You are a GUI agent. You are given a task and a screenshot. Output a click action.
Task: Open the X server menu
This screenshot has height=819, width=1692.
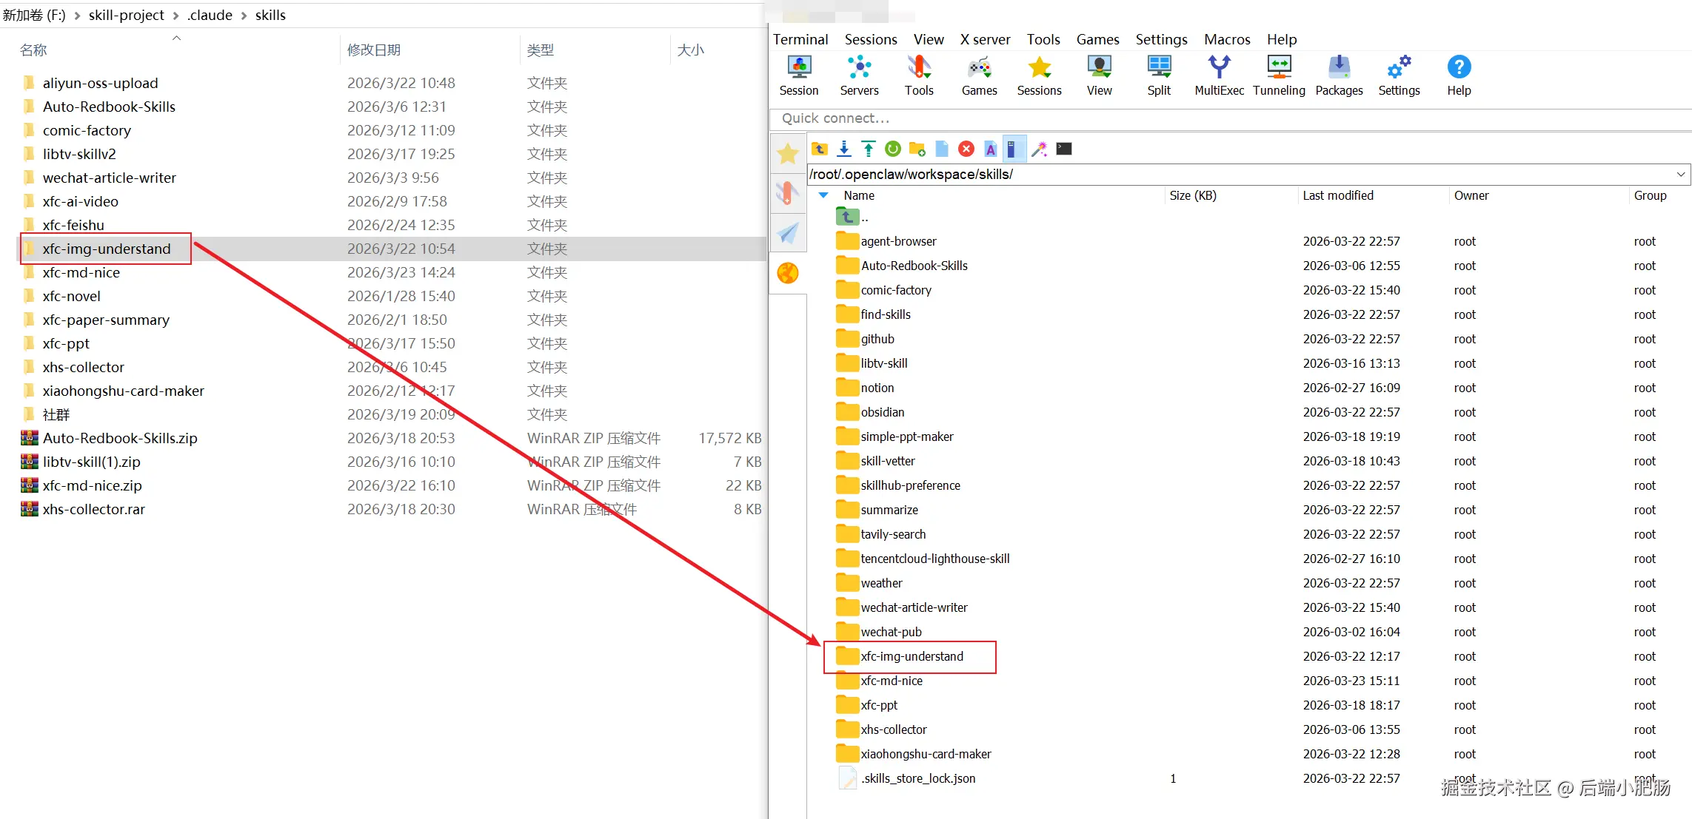click(985, 39)
